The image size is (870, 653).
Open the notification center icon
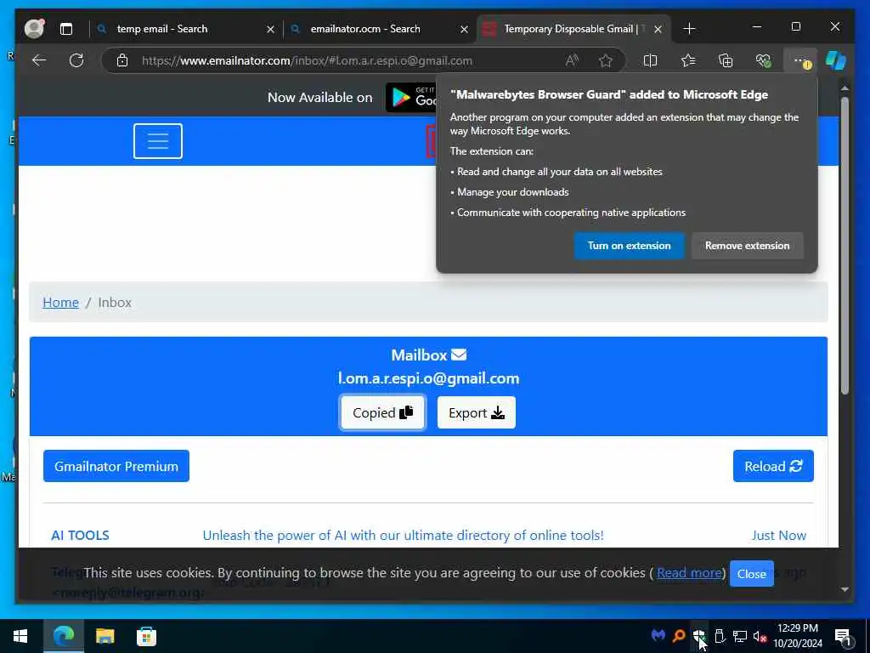pyautogui.click(x=842, y=636)
